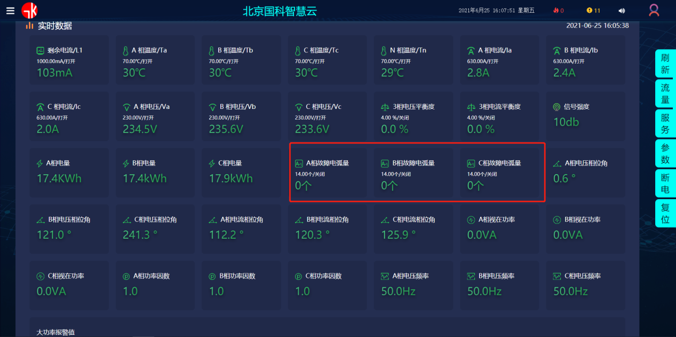676x337 pixels.
Task: Select the A相故障电弧量 card
Action: 328,173
